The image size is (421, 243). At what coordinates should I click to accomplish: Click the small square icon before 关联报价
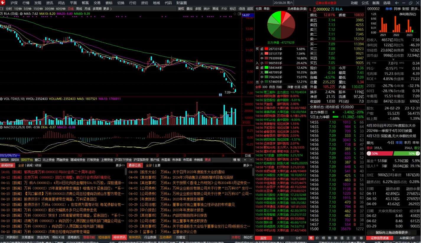pyautogui.click(x=2, y=237)
